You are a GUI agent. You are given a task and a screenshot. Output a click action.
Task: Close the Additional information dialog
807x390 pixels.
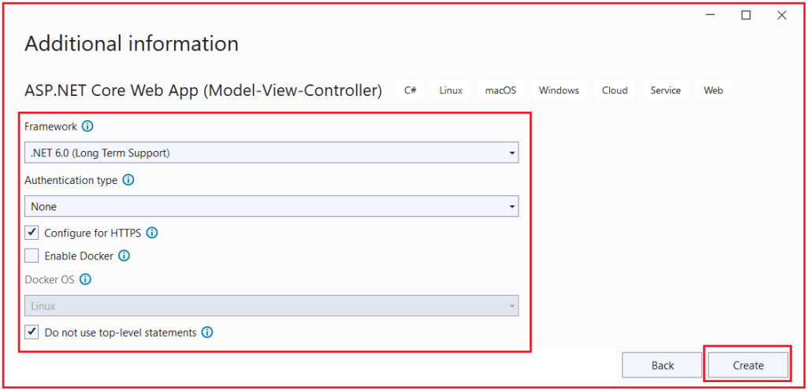point(782,15)
